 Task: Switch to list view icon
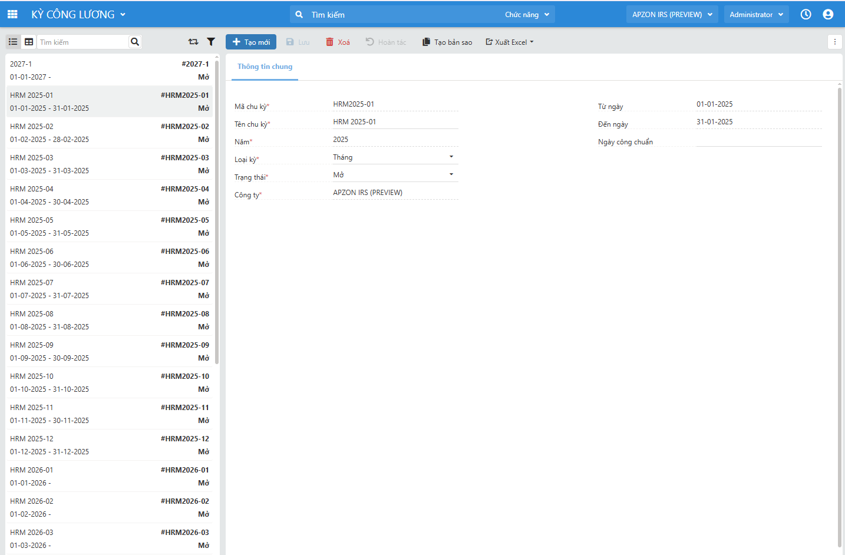(x=13, y=42)
